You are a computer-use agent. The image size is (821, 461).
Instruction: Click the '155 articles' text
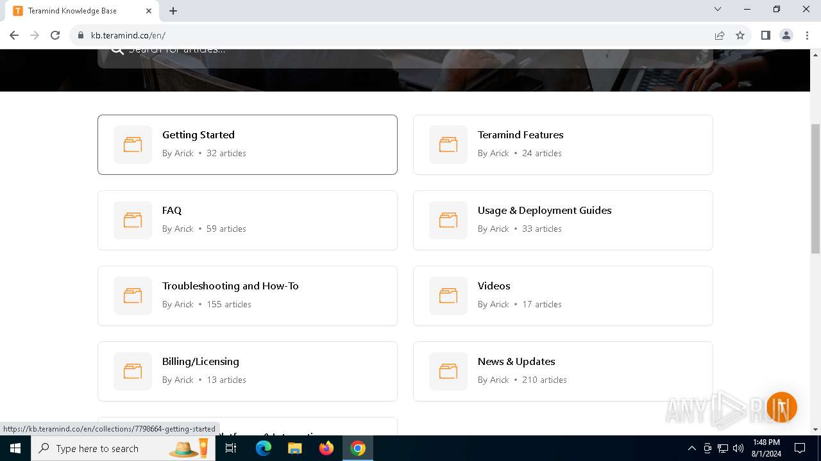click(229, 304)
